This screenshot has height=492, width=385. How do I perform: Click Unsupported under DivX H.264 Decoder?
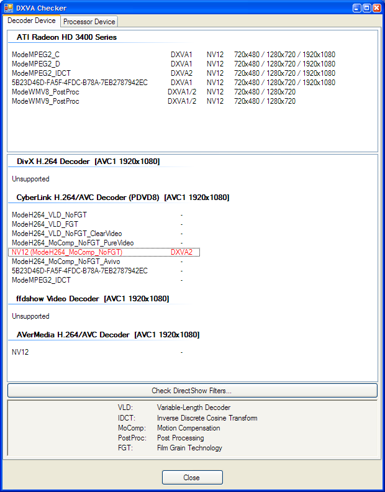click(30, 179)
